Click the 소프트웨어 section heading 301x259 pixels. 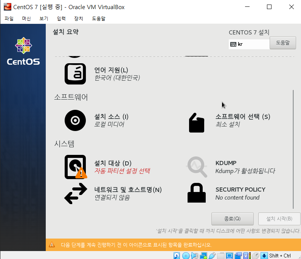[71, 97]
